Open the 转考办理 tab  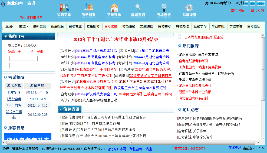coord(182,26)
